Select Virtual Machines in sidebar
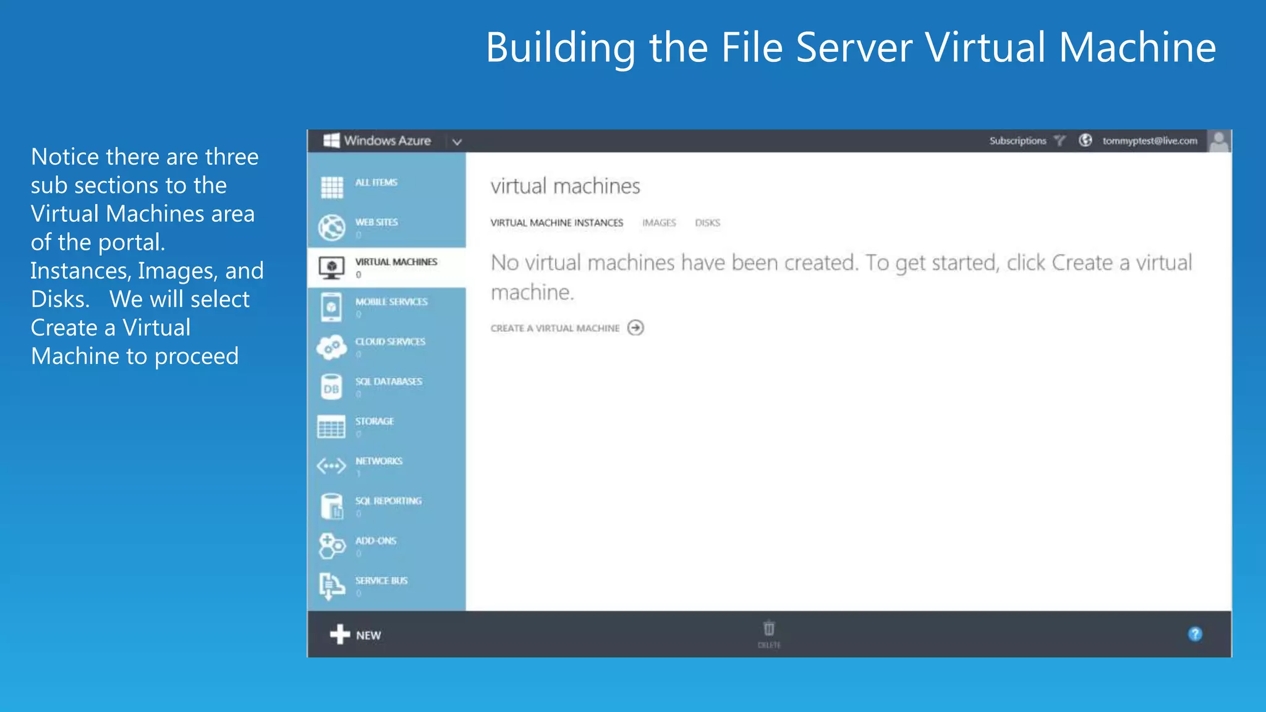The height and width of the screenshot is (712, 1266). pyautogui.click(x=386, y=267)
